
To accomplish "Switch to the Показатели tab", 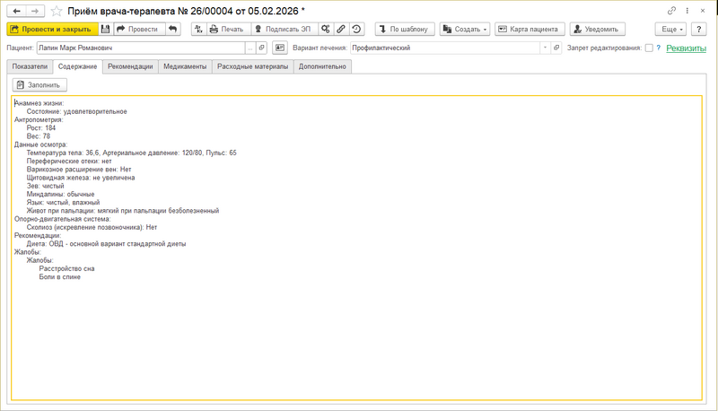I will click(x=30, y=66).
